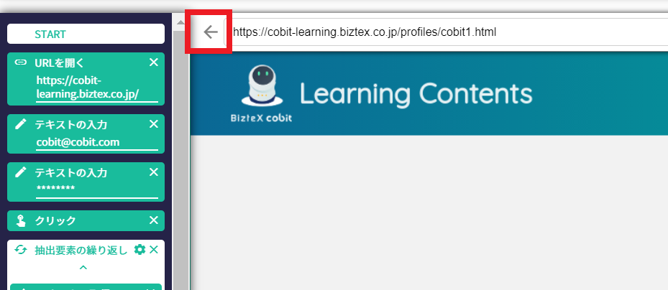Delete the クリック step
Image resolution: width=668 pixels, height=290 pixels.
click(x=154, y=220)
